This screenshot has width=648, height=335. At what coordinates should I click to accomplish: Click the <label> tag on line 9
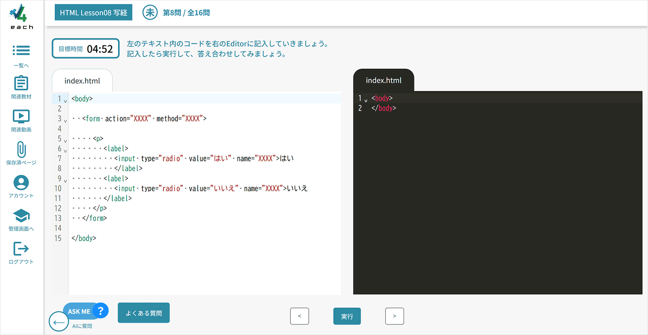(116, 178)
